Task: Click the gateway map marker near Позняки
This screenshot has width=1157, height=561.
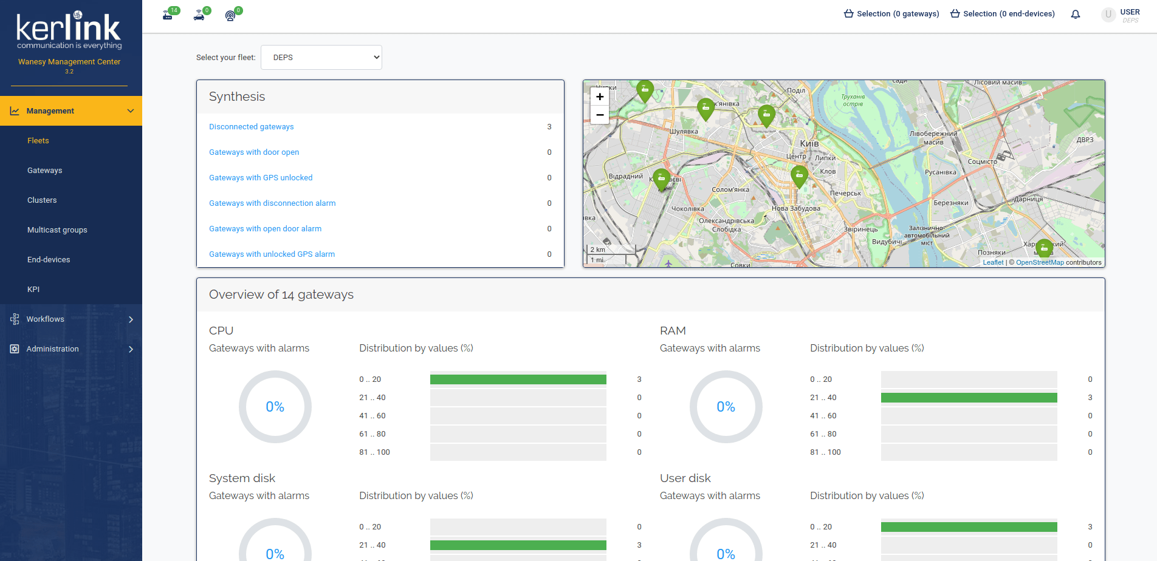Action: tap(1044, 247)
